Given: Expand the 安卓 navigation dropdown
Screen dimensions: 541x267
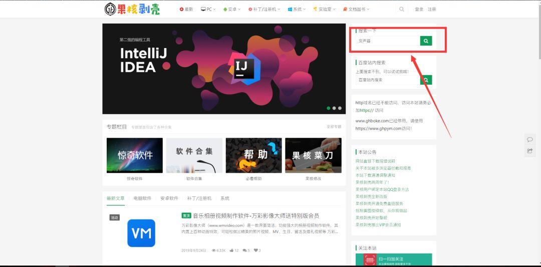Looking at the screenshot, I should [232, 9].
